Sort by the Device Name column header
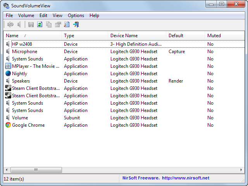This screenshot has width=248, height=186. pyautogui.click(x=137, y=36)
